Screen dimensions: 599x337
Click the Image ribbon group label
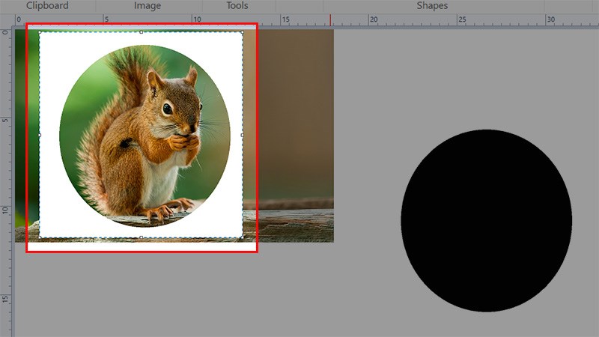point(147,6)
